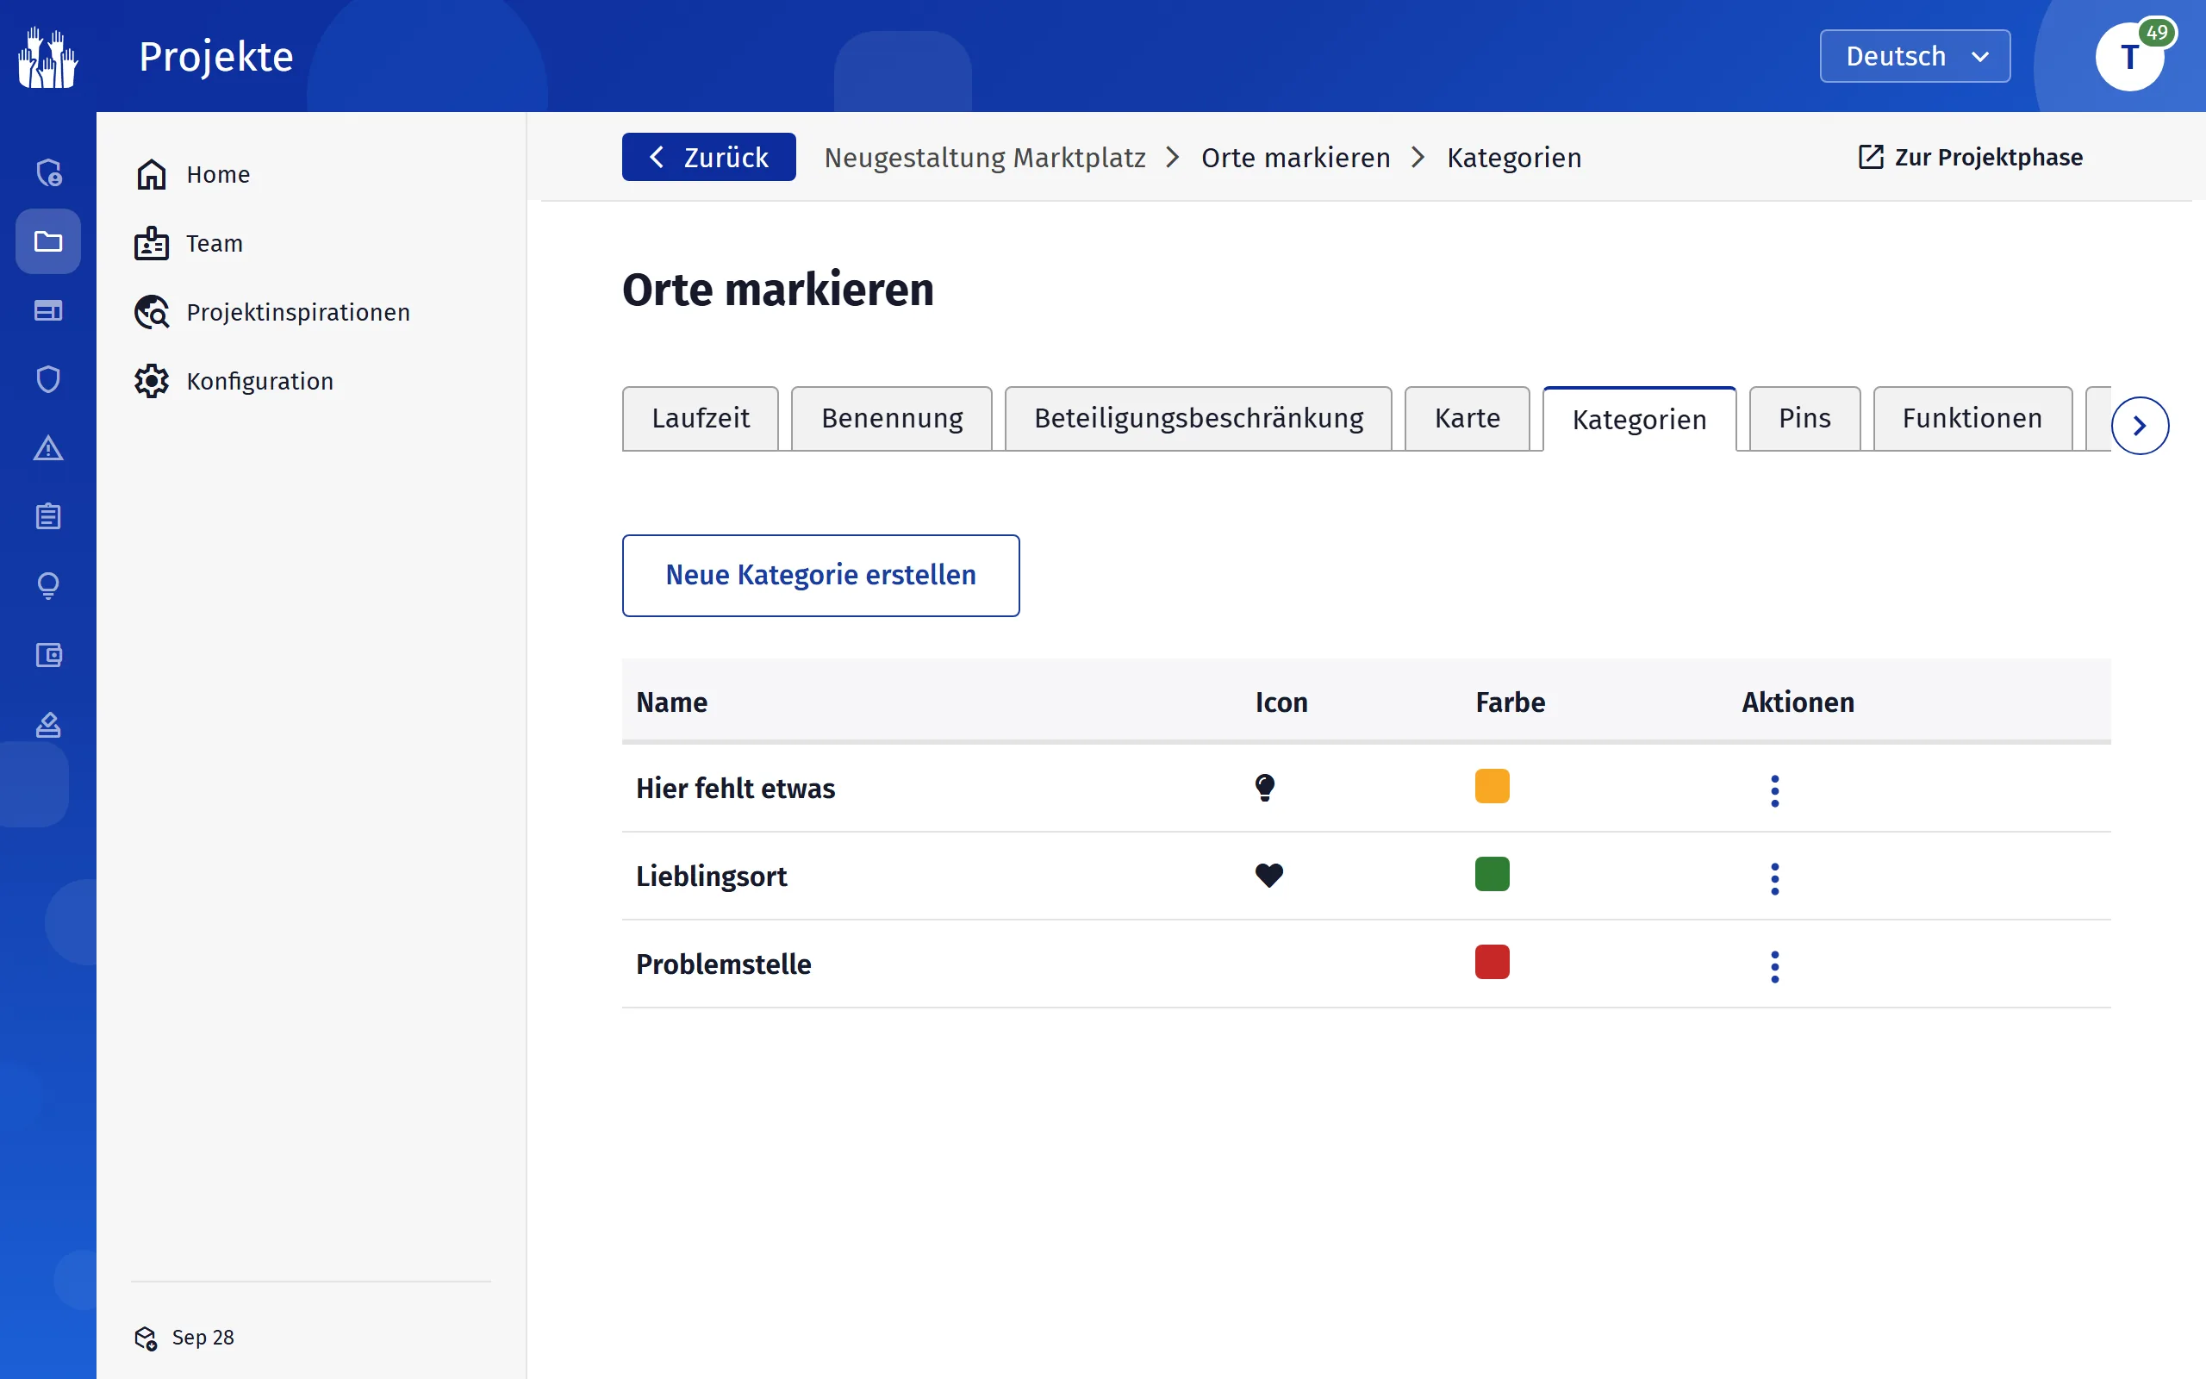Screen dimensions: 2206x1379
Task: Select the folder Projects sidebar icon
Action: [x=48, y=241]
